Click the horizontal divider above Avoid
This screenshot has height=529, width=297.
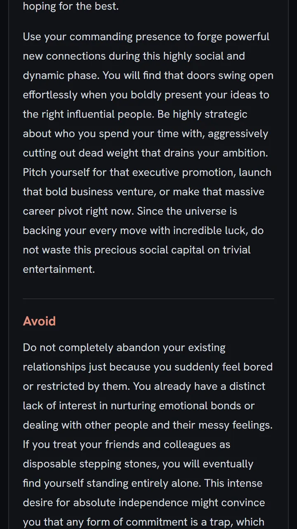[x=148, y=299]
